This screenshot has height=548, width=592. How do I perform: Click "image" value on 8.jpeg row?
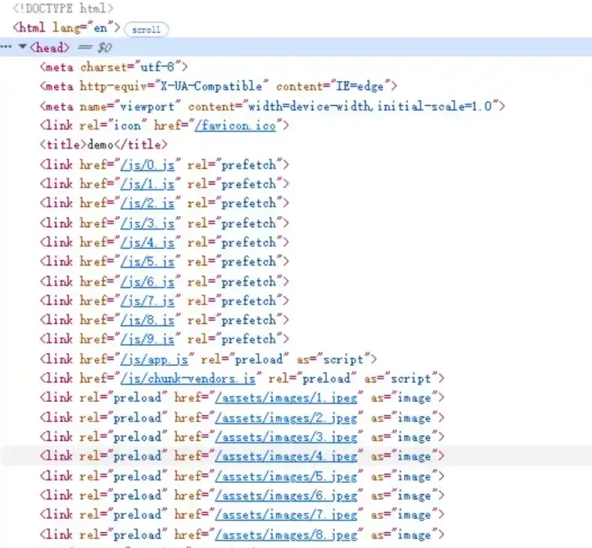(414, 535)
